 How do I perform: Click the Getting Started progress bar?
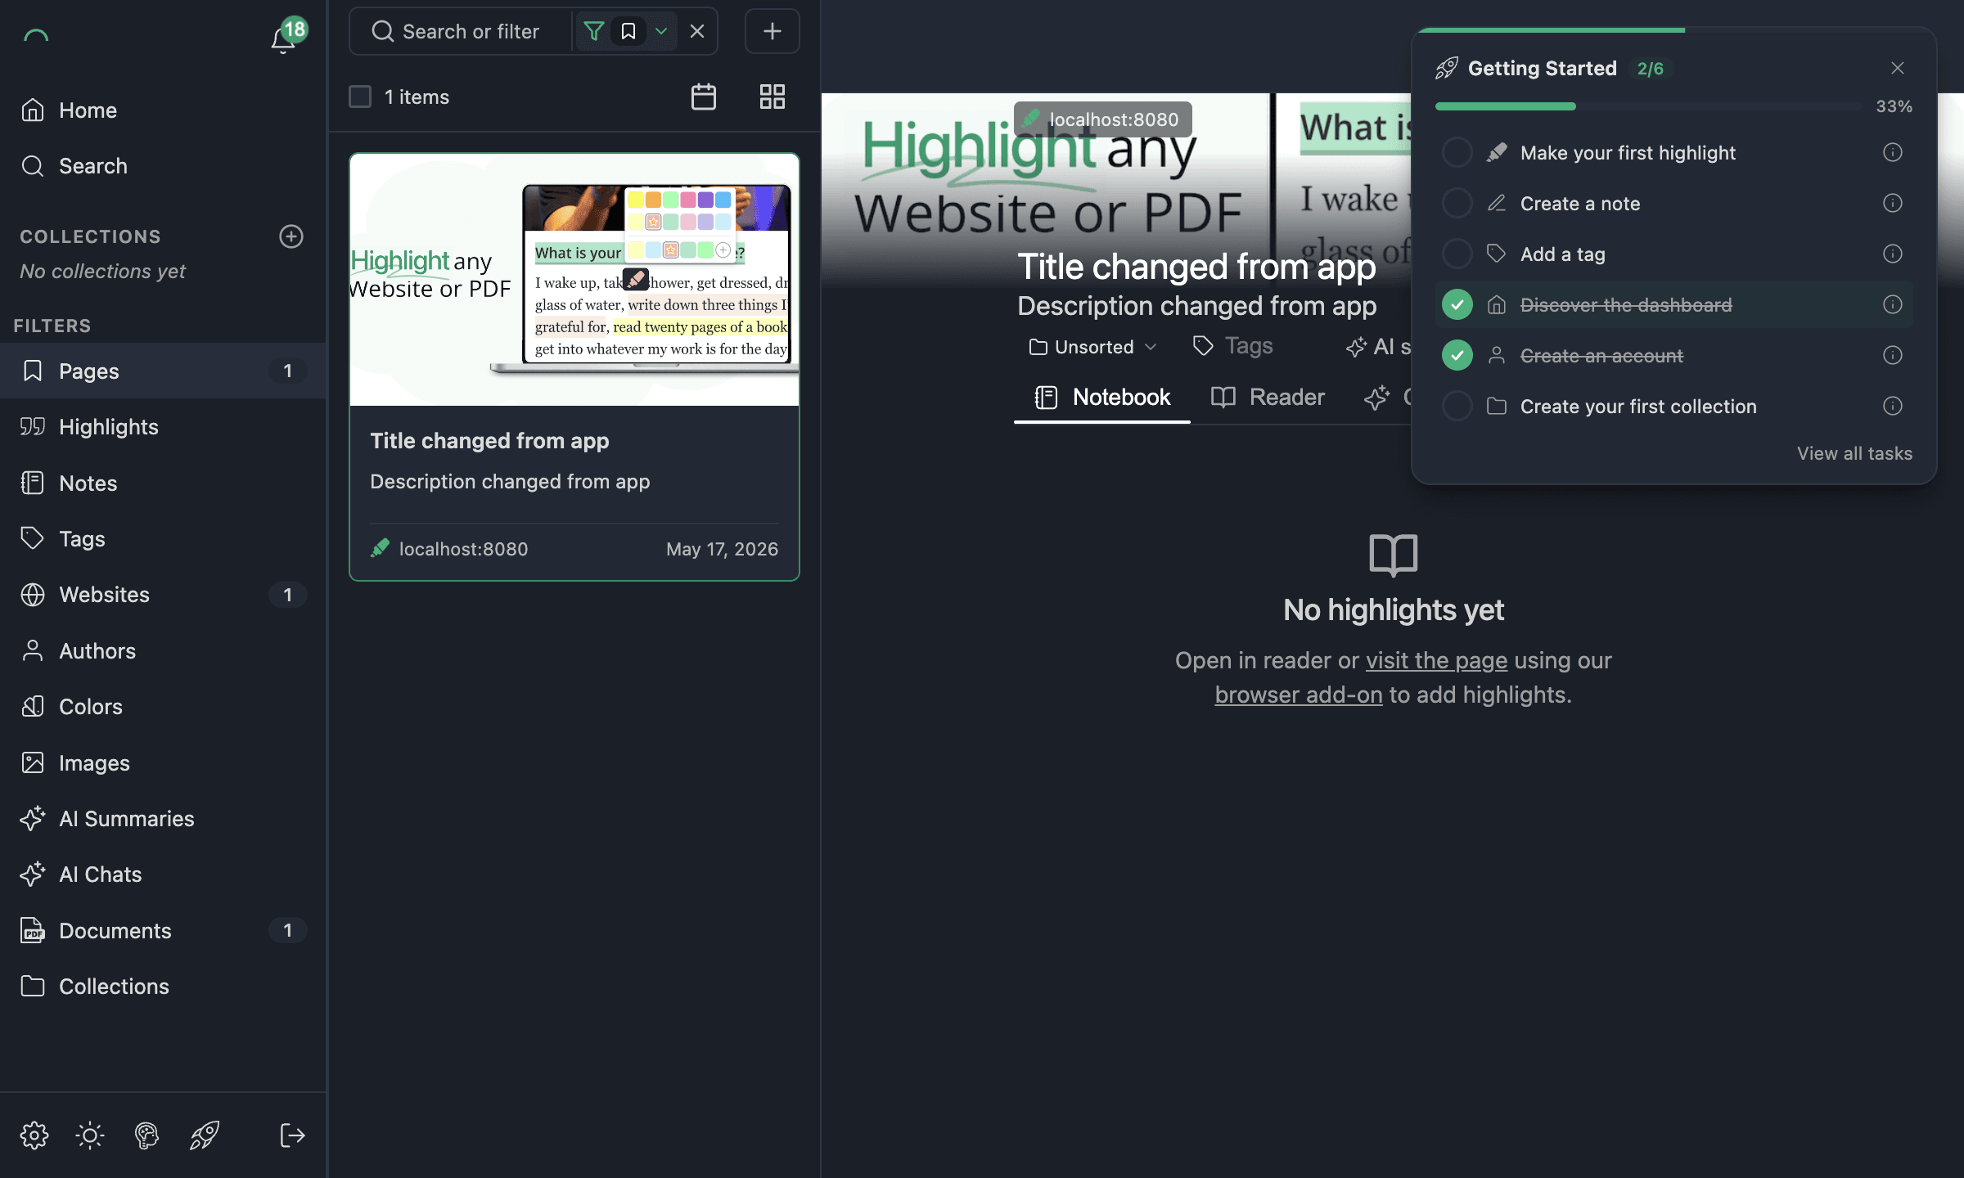click(x=1647, y=106)
